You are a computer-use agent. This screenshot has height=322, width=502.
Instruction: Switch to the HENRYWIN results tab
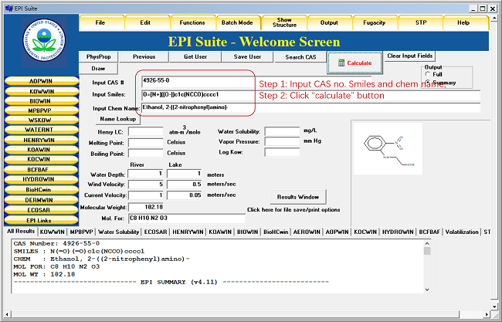coord(188,232)
